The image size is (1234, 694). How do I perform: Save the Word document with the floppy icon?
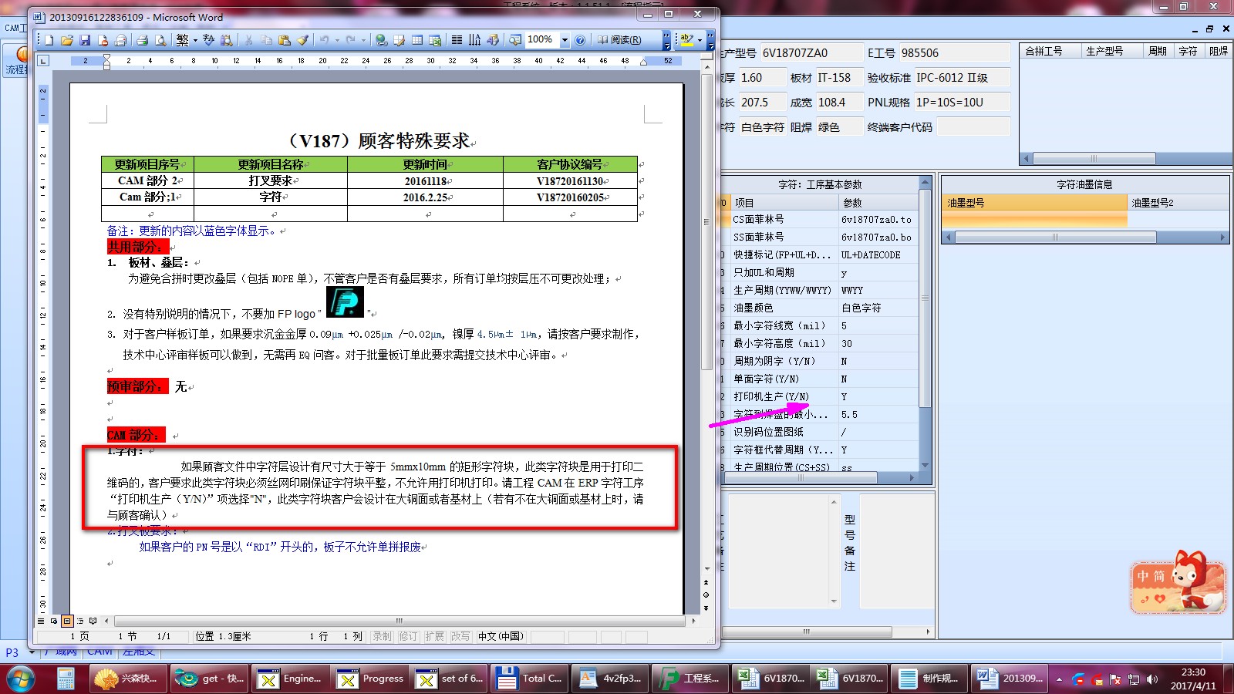(x=85, y=40)
